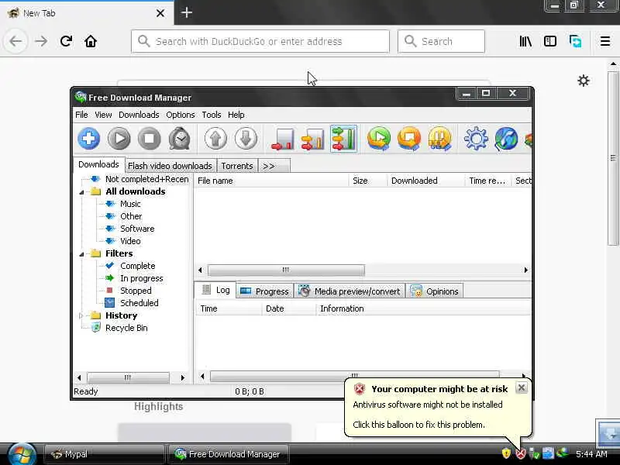Select the History tree item

121,315
